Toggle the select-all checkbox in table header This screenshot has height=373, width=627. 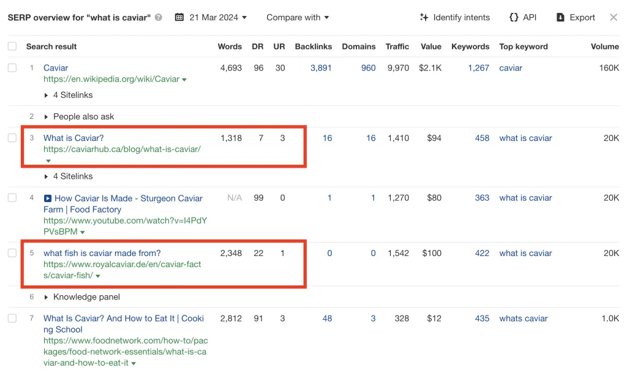pyautogui.click(x=12, y=47)
